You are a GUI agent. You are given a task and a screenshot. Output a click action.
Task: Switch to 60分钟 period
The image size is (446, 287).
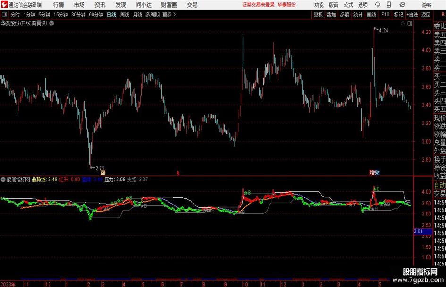pyautogui.click(x=96, y=15)
